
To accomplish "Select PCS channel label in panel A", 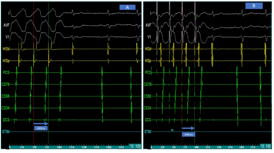I will pos(6,72).
